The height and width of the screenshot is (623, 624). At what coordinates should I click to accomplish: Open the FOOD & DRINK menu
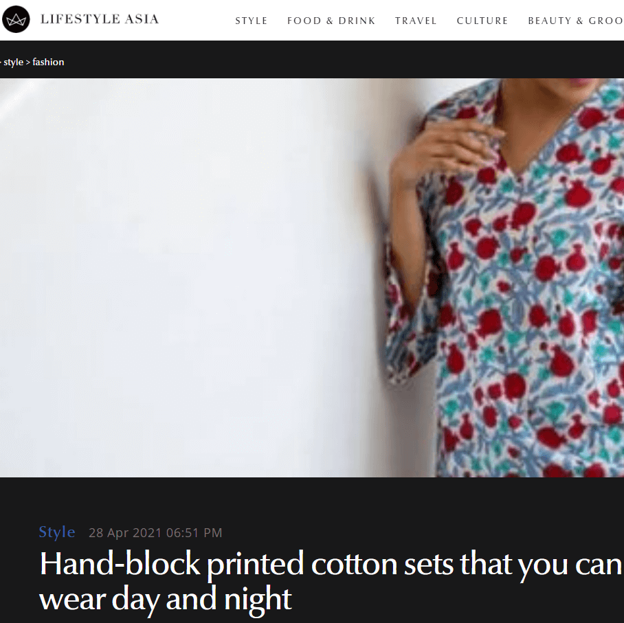click(331, 21)
